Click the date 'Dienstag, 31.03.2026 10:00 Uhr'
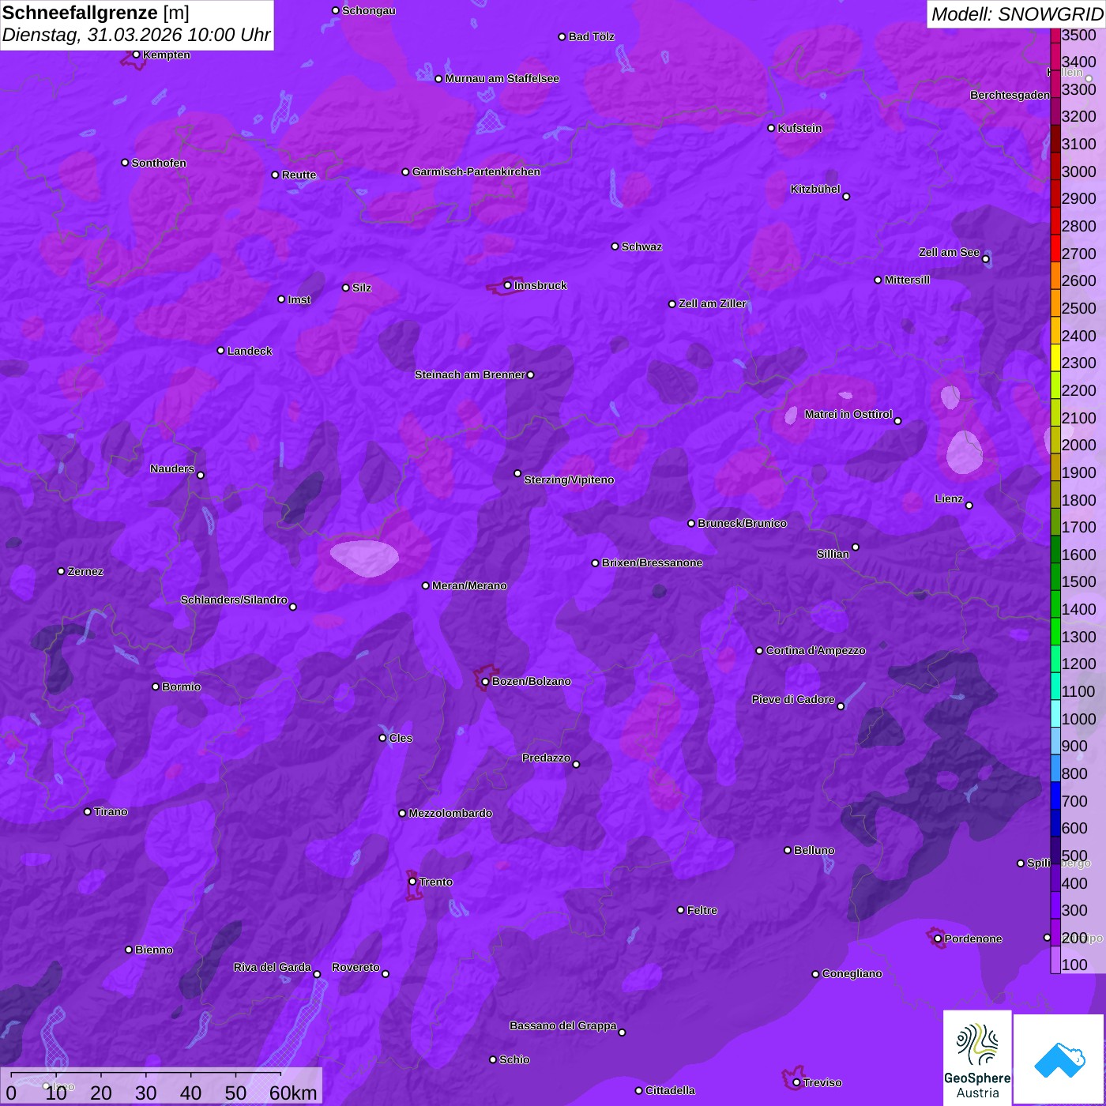Screen dimensions: 1106x1106 [136, 36]
